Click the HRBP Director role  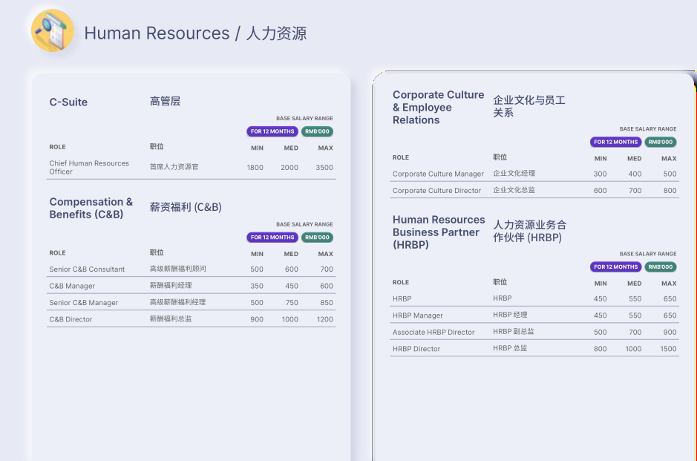(x=416, y=350)
